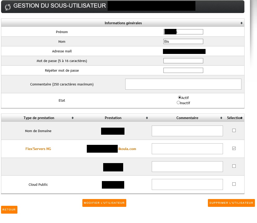Sort by Type de prestation column arrows
Image resolution: width=257 pixels, height=223 pixels.
73,118
